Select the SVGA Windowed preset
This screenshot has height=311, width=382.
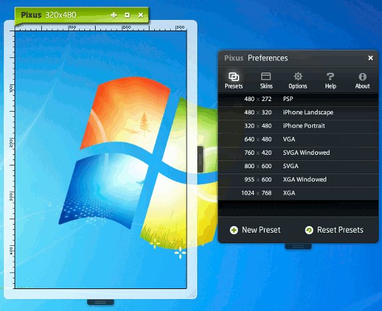pos(298,153)
